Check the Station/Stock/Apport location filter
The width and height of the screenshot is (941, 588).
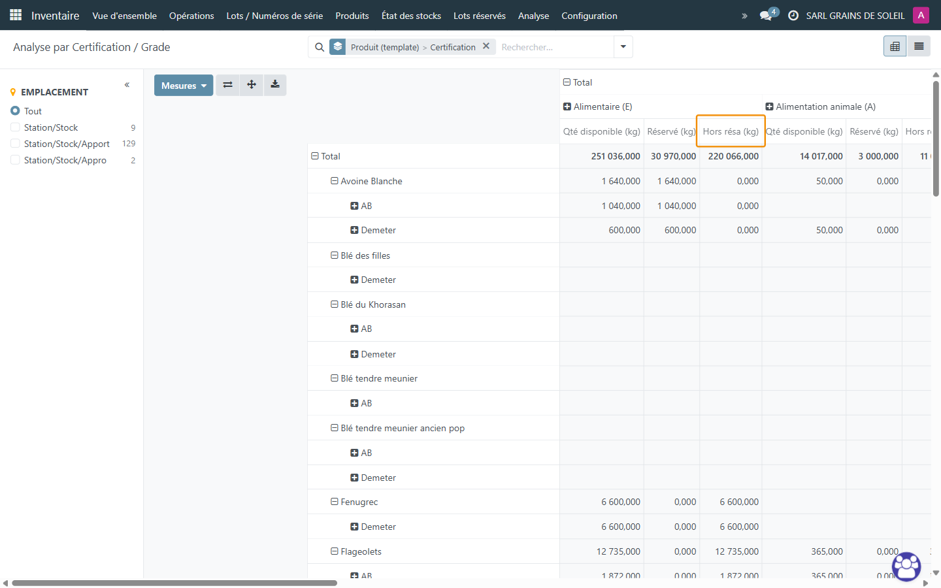15,144
